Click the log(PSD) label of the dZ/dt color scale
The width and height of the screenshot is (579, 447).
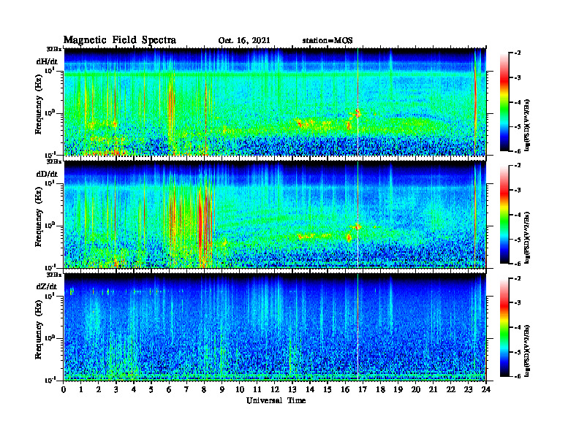coord(528,350)
